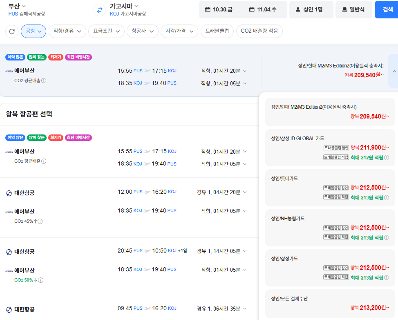
Task: Click KOJ 가고시마공항 airport label
Action: pos(128,14)
